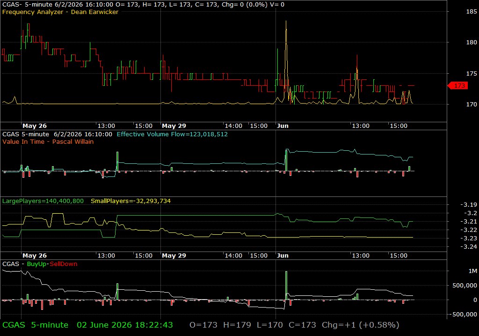Screen dimensions: 479x336
Task: Click the 1M axis label in BuyUp panel
Action: click(472, 271)
